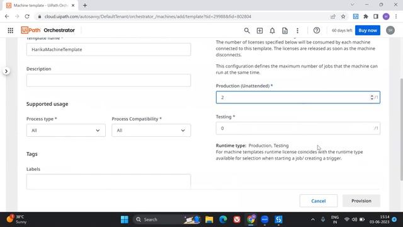Click the 60 days left text
Image resolution: width=403 pixels, height=227 pixels.
(x=342, y=30)
